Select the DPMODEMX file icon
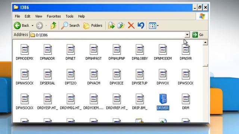Screen dimensions: 239x134 25,50
